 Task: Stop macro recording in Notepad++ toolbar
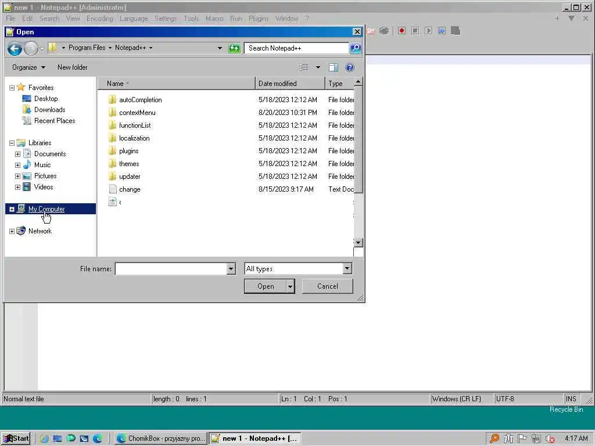415,31
